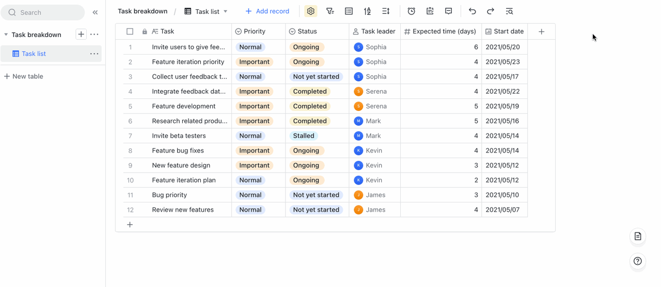Open the field settings gear icon
This screenshot has height=287, width=661.
coord(310,11)
